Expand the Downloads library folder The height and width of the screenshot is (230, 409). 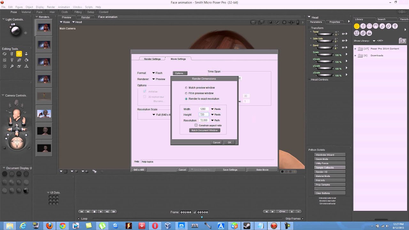[x=356, y=56]
